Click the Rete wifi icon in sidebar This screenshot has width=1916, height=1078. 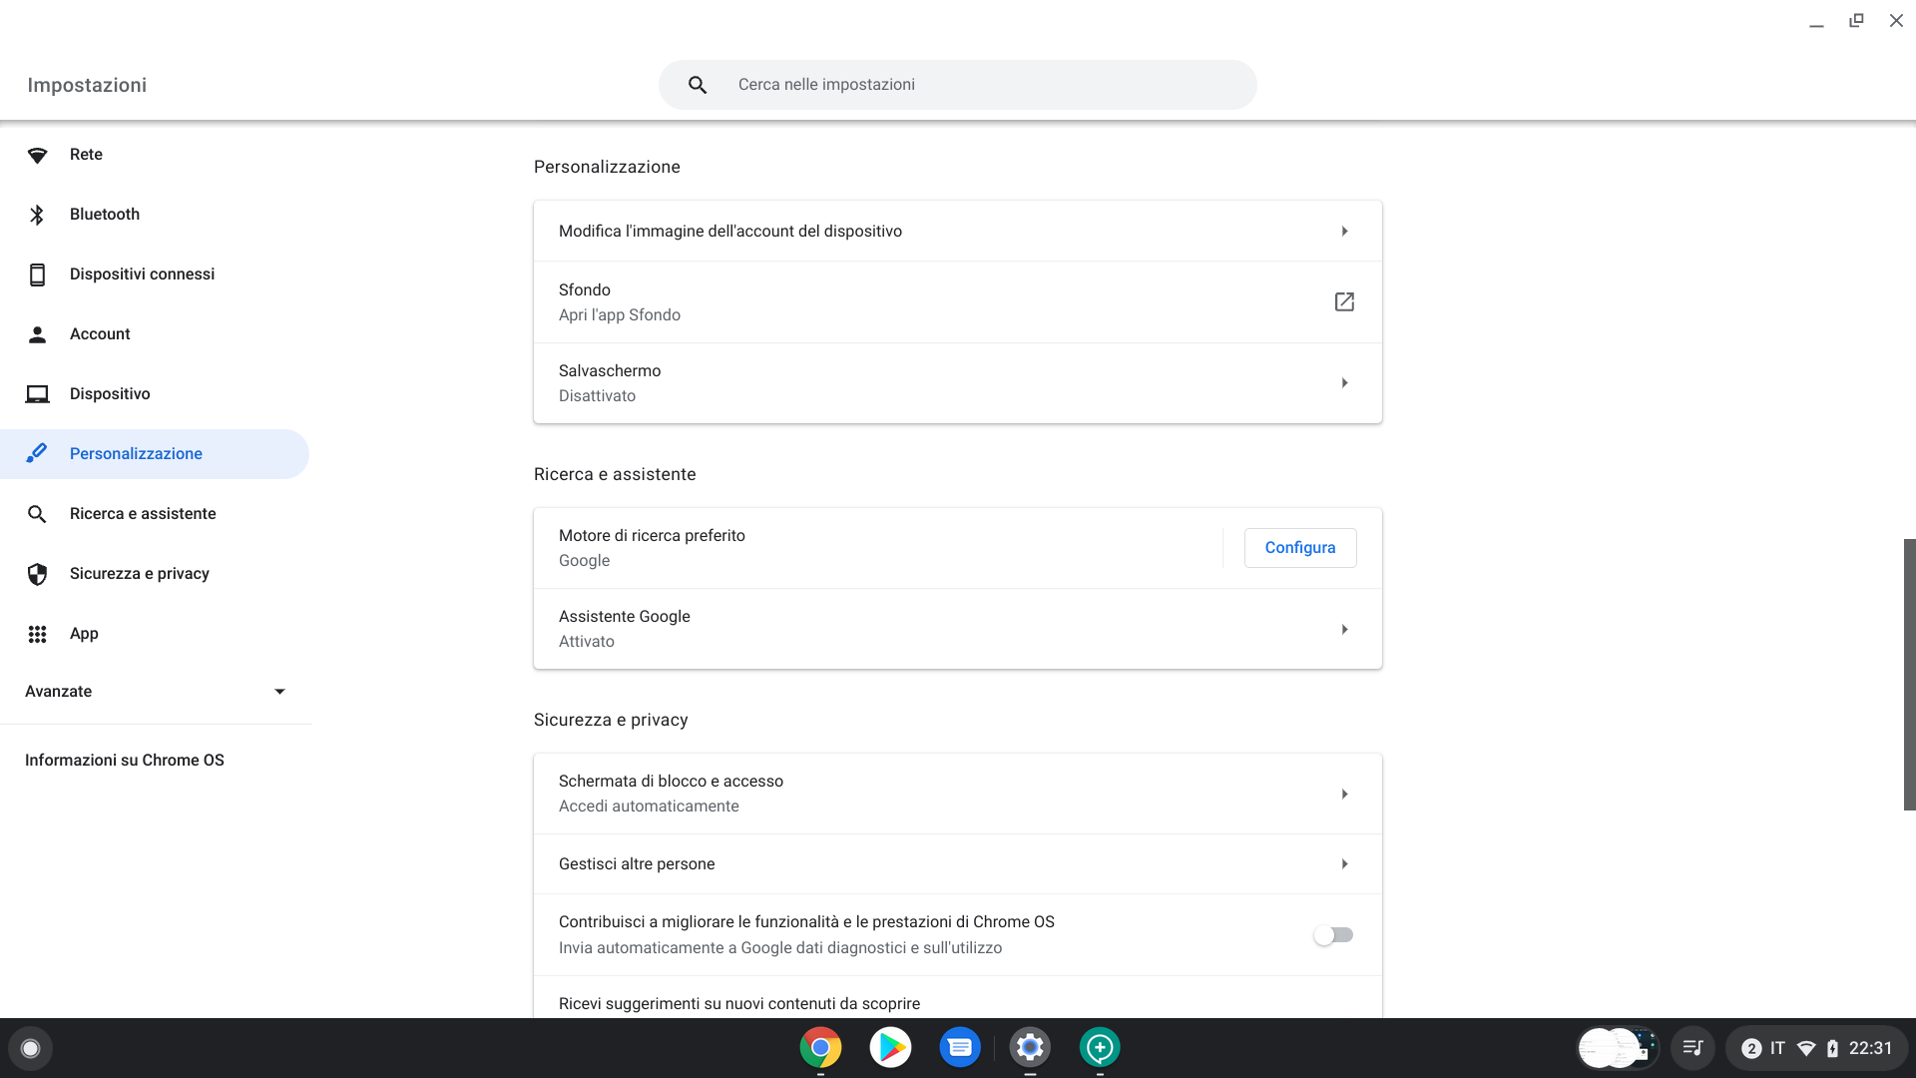pos(37,155)
